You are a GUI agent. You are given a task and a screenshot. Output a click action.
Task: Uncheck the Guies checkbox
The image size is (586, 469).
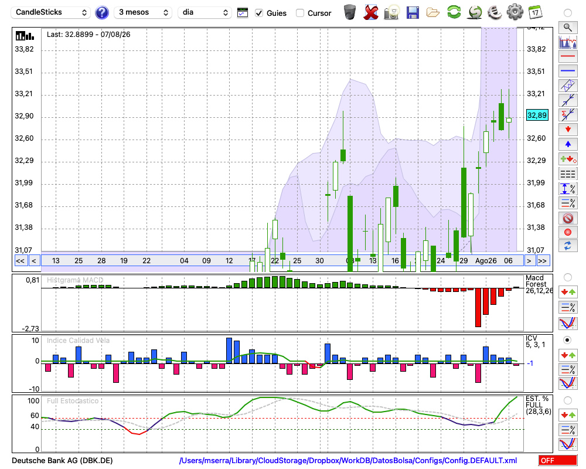pos(258,13)
